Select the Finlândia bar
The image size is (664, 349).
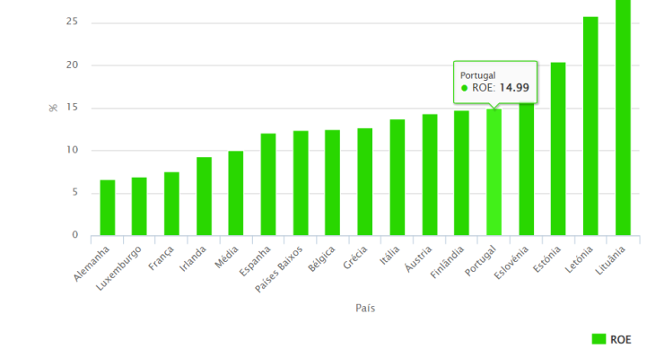461,173
